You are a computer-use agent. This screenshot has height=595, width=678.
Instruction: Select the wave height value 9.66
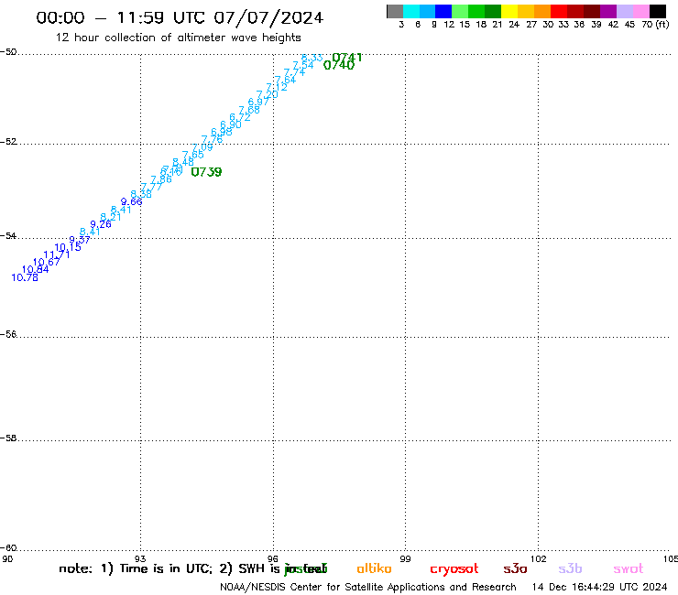tap(131, 201)
